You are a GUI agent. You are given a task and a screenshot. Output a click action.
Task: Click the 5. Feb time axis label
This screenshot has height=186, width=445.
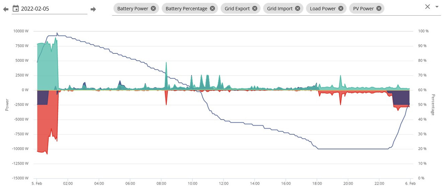point(37,183)
